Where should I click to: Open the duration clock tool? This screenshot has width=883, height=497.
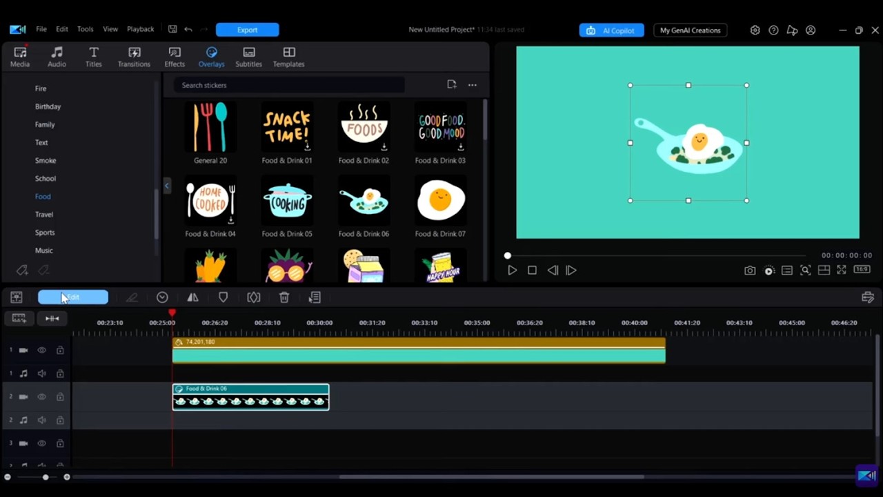(162, 298)
